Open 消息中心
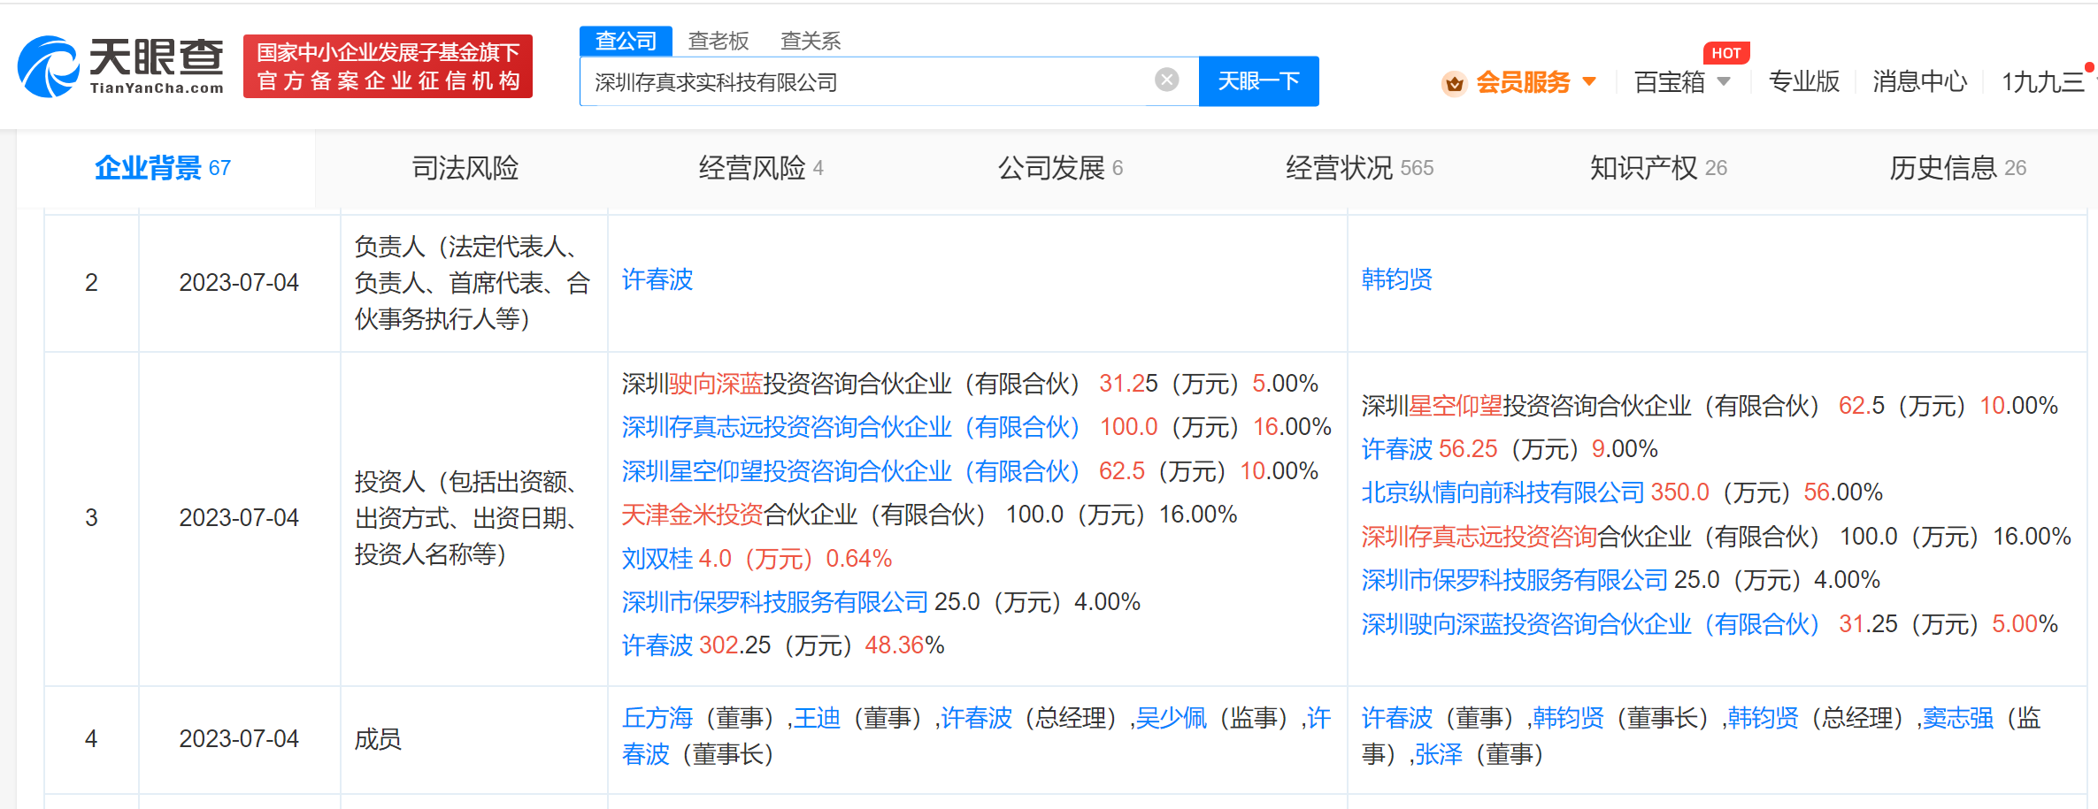Screen dimensions: 2098x809 (1919, 81)
